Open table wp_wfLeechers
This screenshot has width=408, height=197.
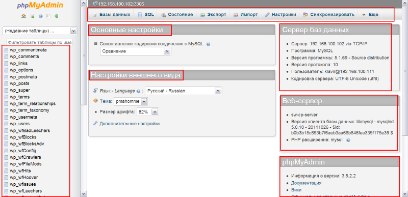tap(26, 191)
